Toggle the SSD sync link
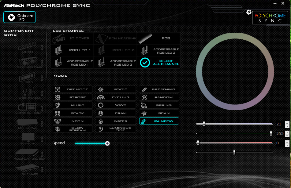Screen dimensions: 291x188 [x=42, y=78]
